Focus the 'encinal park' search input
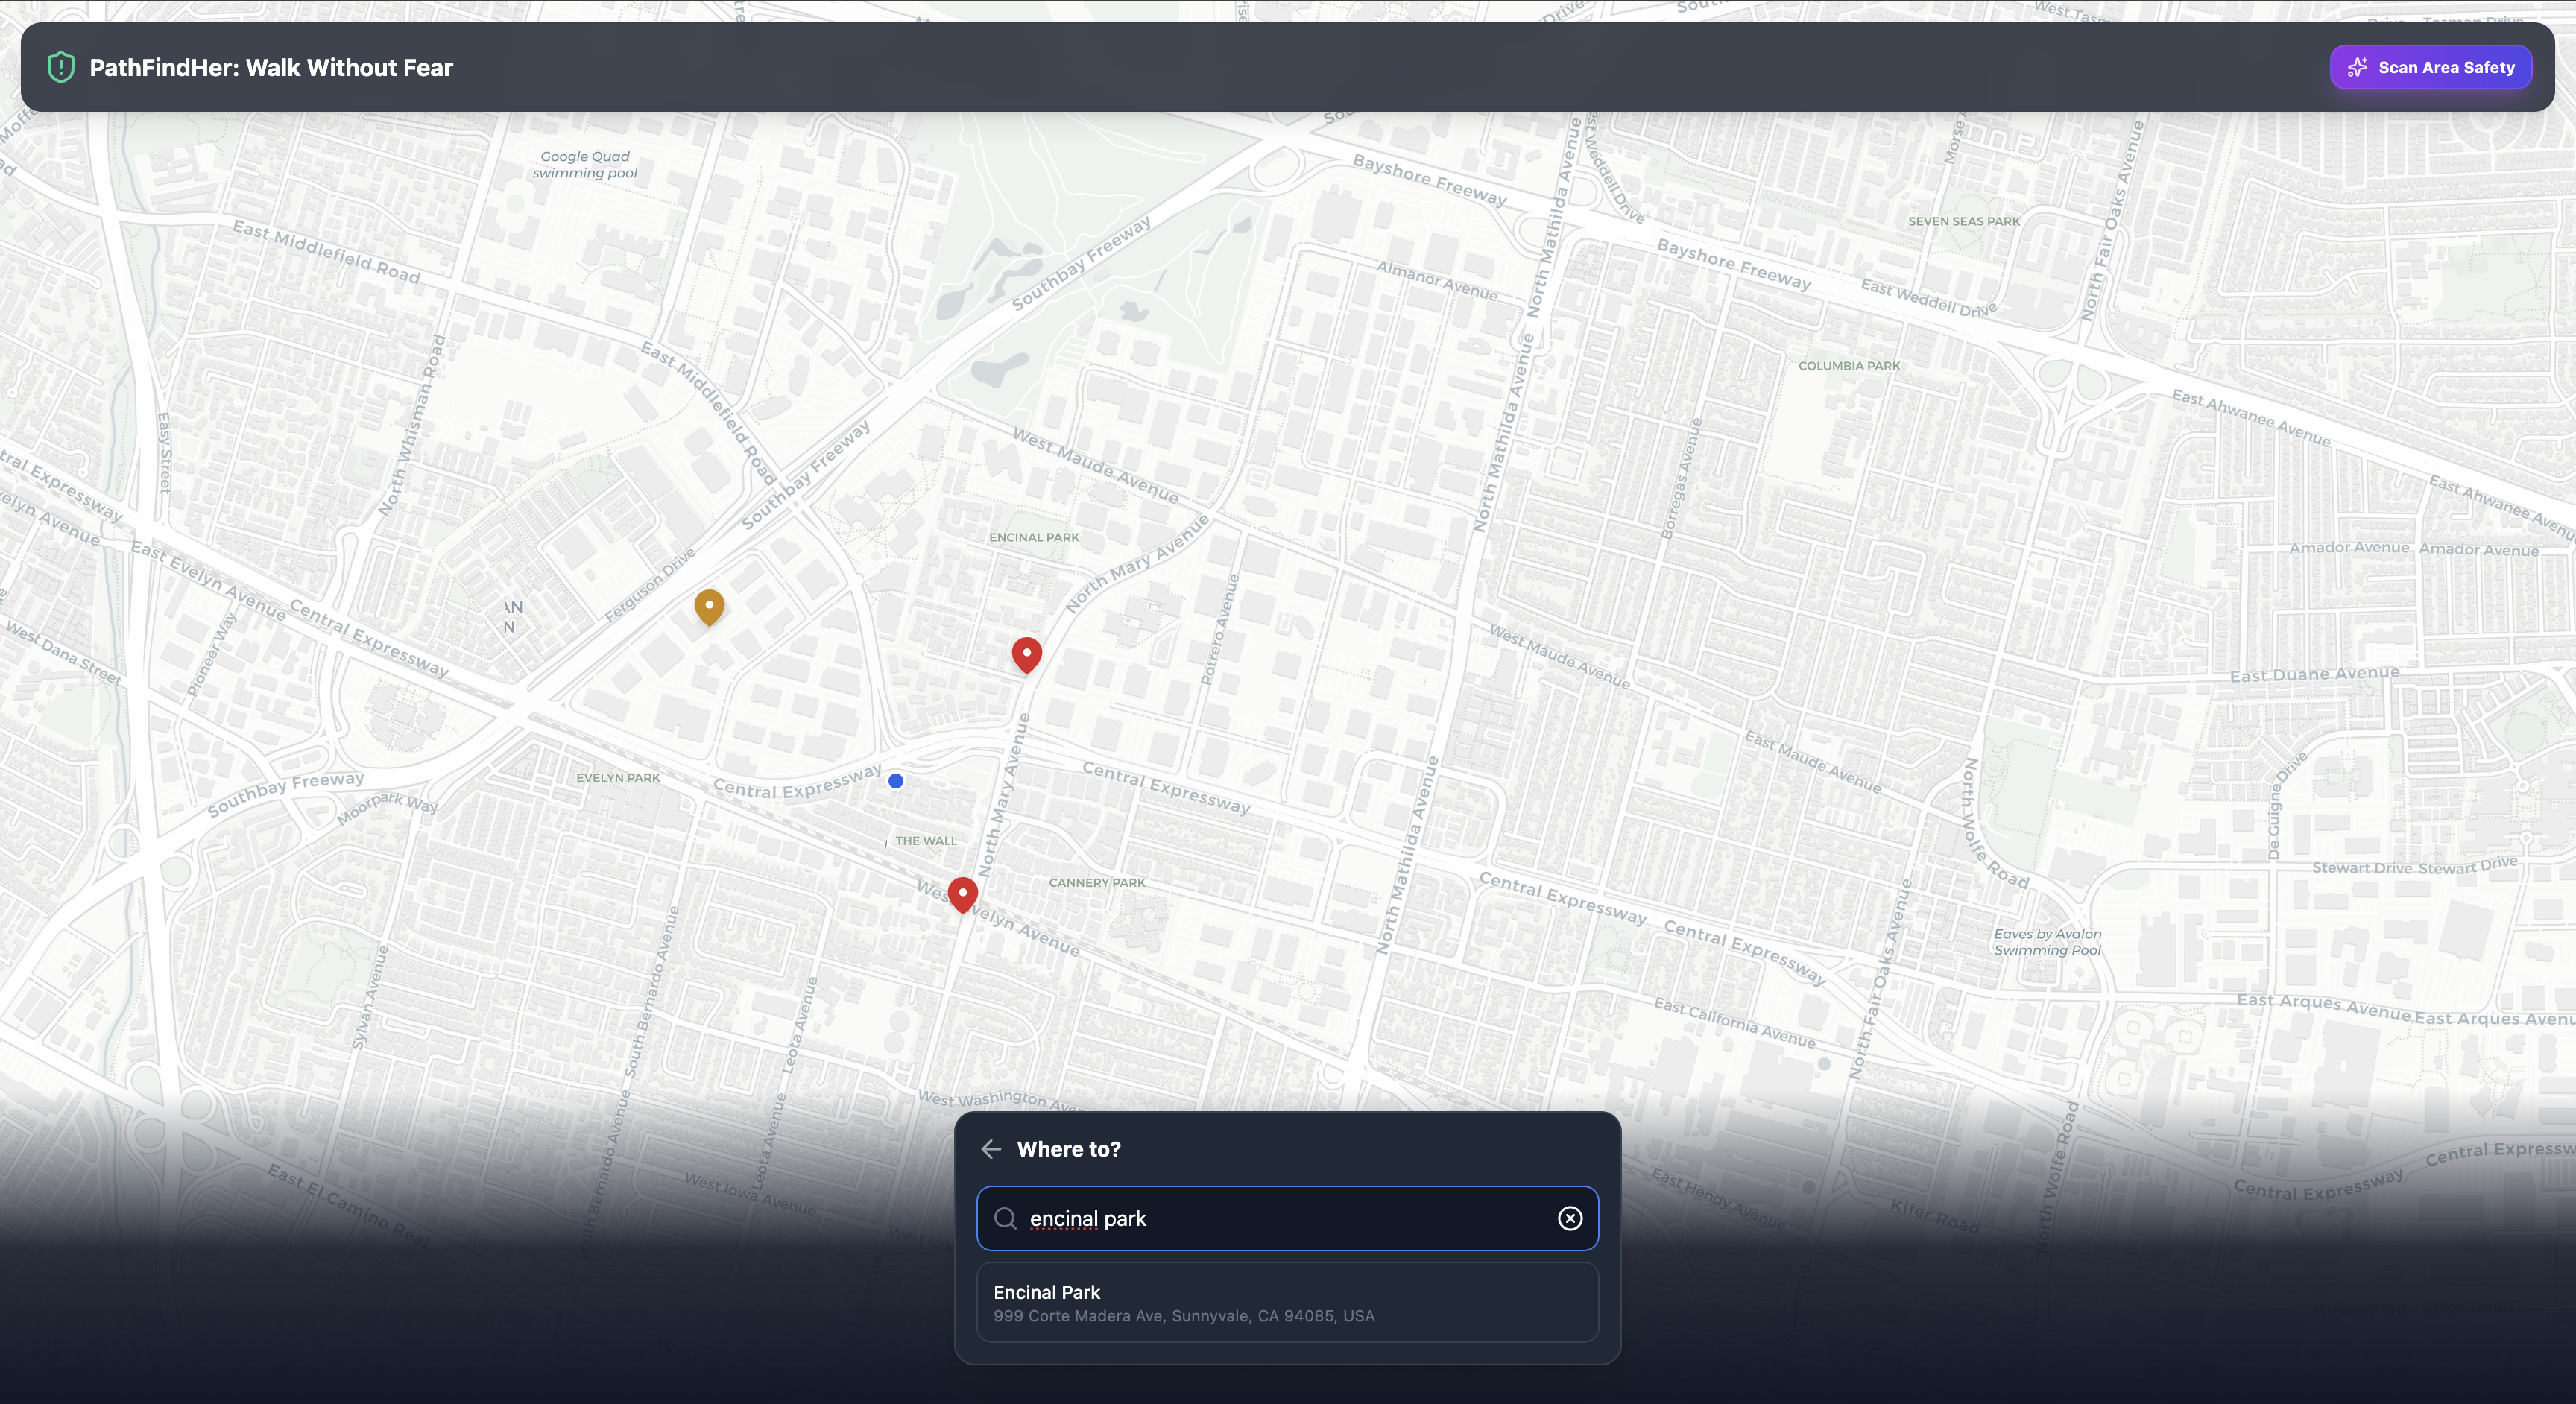Screen dimensions: 2576x1404 1280,1218
